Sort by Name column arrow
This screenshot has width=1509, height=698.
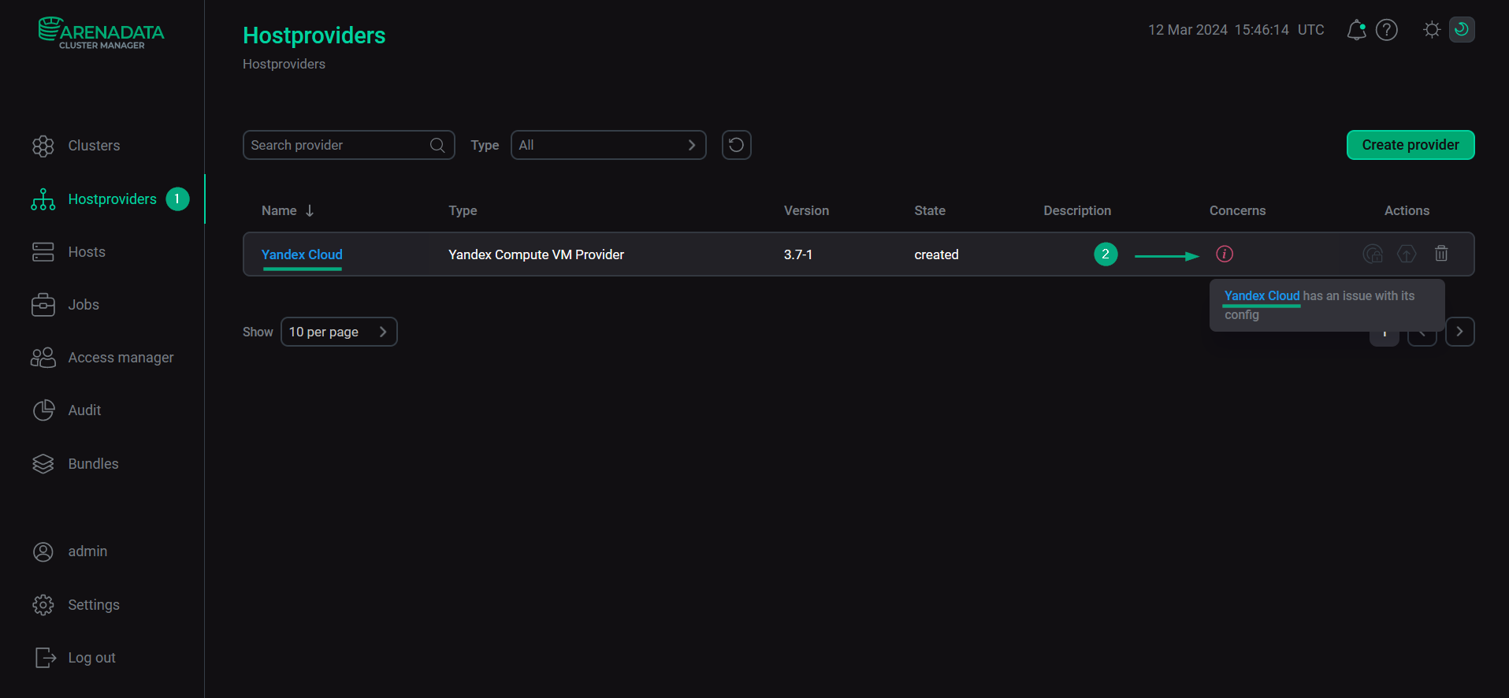310,210
